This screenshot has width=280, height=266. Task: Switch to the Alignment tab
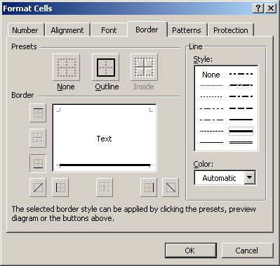pyautogui.click(x=67, y=30)
